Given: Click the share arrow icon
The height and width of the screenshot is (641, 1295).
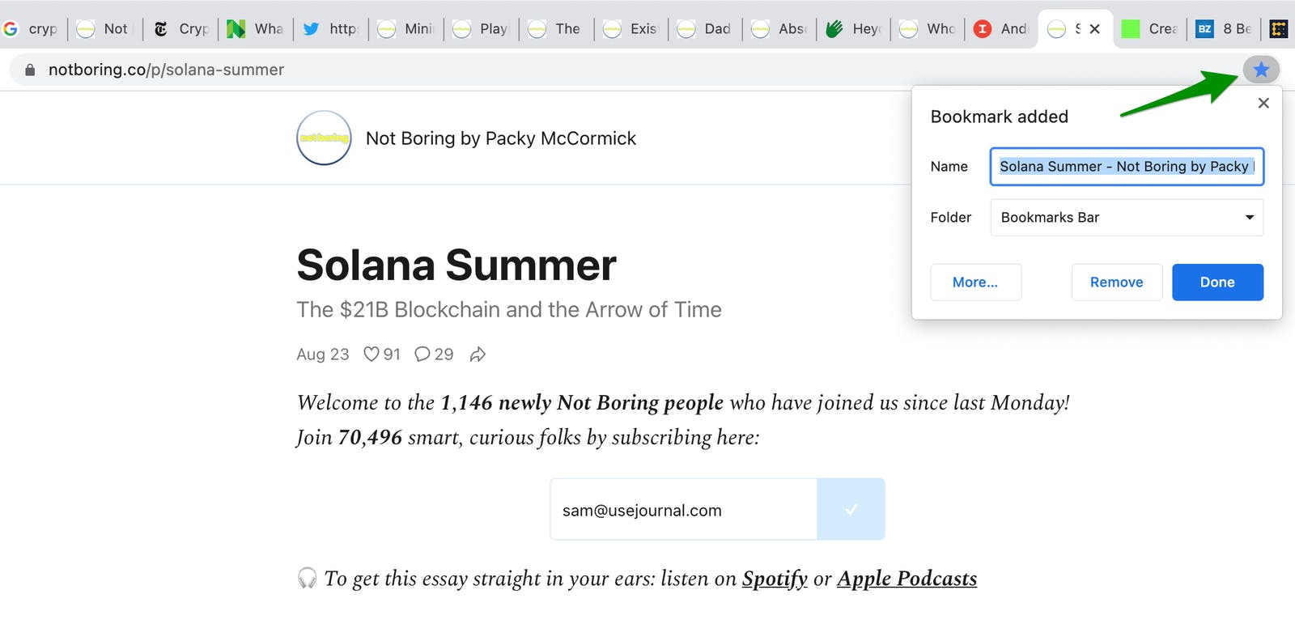Looking at the screenshot, I should 478,354.
